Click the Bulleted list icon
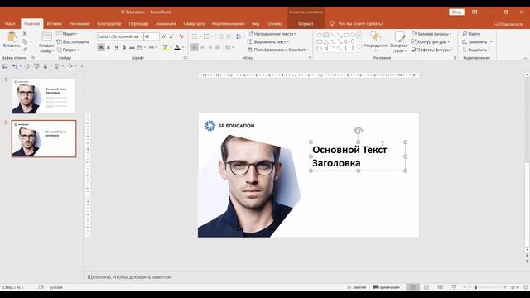This screenshot has height=298, width=530. [x=195, y=36]
